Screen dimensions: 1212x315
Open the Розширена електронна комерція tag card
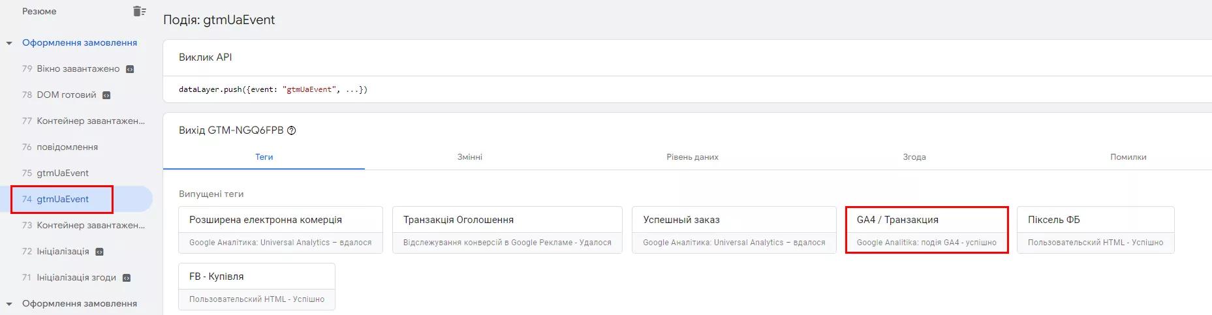coord(281,230)
